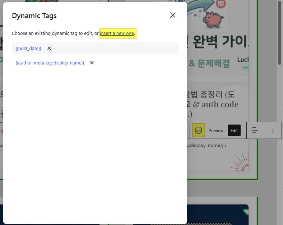Edit the {{author_meta key:display_name}} tag
The image size is (283, 225).
(x=50, y=63)
